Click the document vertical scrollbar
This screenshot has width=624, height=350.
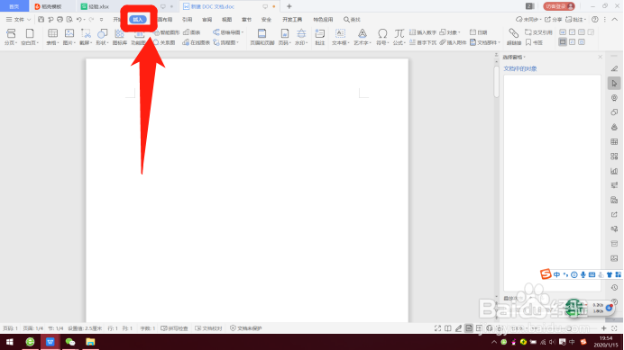click(496, 82)
